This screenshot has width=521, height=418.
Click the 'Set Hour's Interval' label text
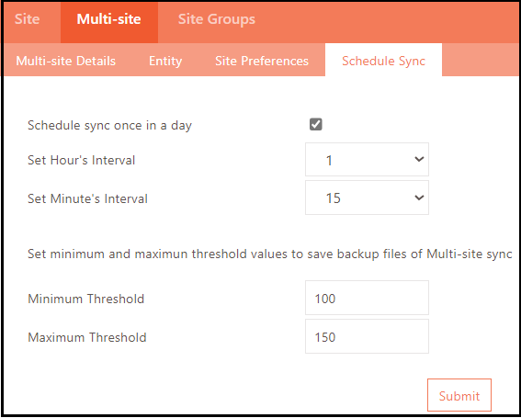click(82, 160)
